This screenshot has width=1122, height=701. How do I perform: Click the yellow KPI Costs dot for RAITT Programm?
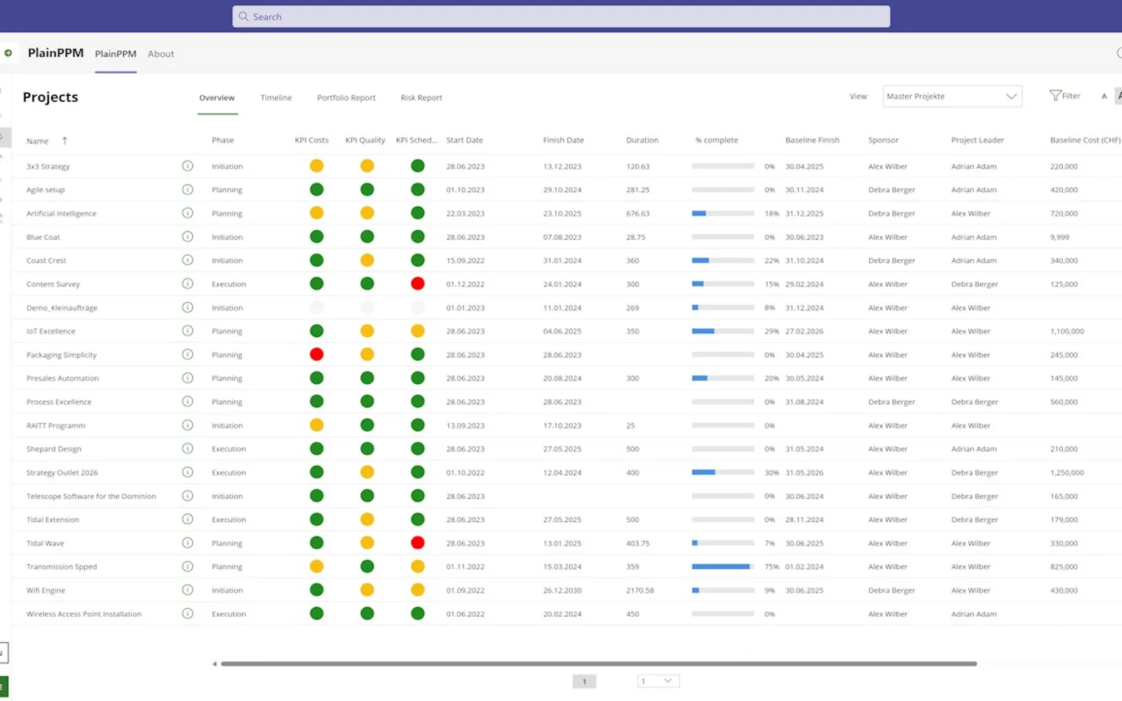point(316,425)
